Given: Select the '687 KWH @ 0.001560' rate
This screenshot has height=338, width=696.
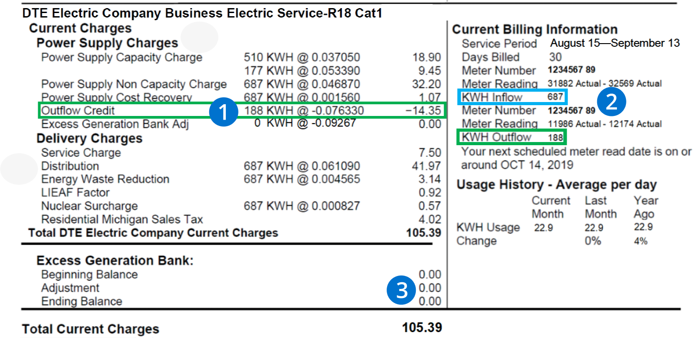Looking at the screenshot, I should pyautogui.click(x=302, y=98).
